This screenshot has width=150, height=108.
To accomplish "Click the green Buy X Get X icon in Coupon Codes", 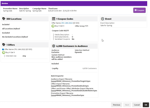I will (x=53, y=26).
